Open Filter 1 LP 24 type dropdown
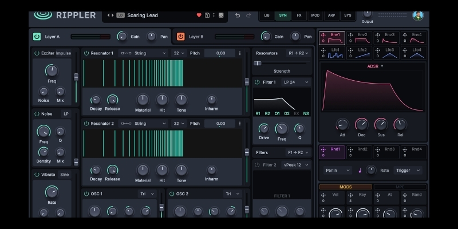The width and height of the screenshot is (458, 229). pyautogui.click(x=296, y=82)
